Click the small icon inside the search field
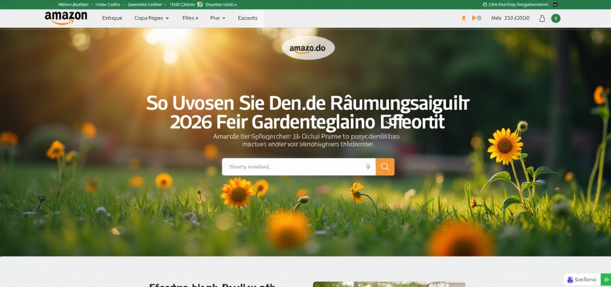611x287 pixels. point(368,167)
